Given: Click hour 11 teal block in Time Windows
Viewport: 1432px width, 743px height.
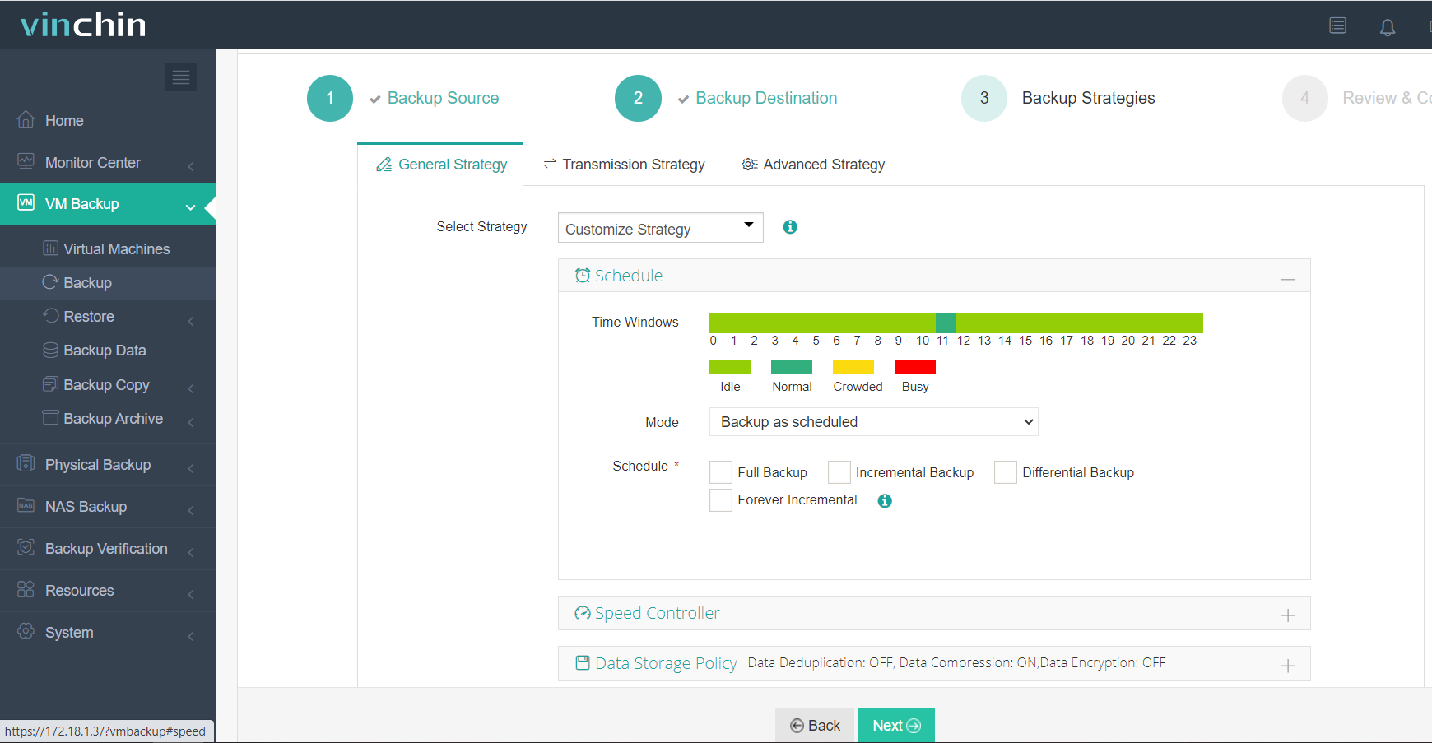Looking at the screenshot, I should pos(946,323).
